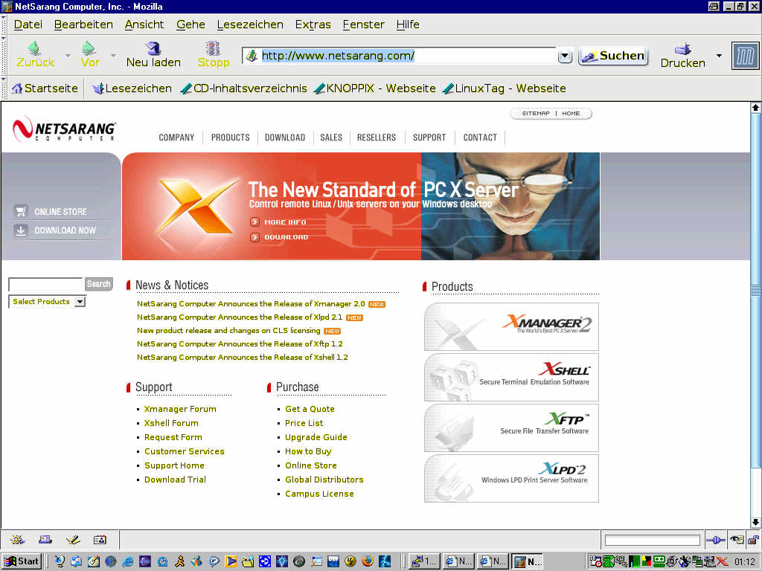This screenshot has width=762, height=571.
Task: Launch AIM running-man icon in quick launch
Action: (180, 562)
